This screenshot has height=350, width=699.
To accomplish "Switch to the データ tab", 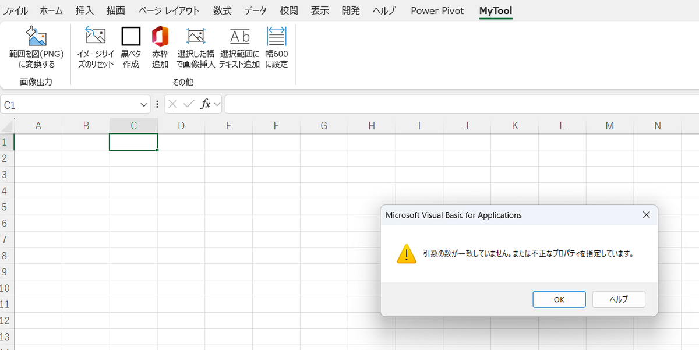I will [256, 10].
